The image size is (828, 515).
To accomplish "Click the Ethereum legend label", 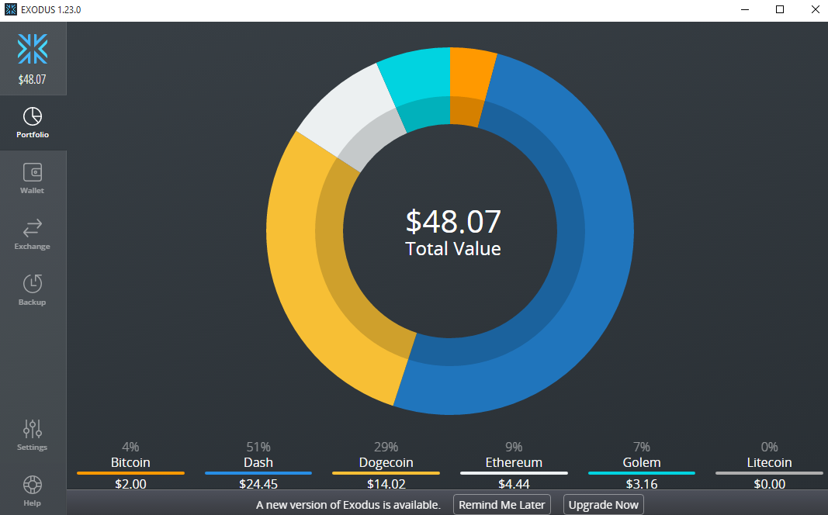I will pyautogui.click(x=514, y=462).
